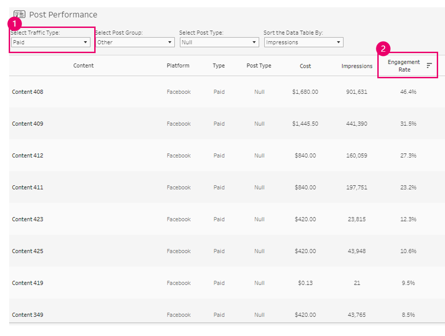445x336 pixels.
Task: Click the Post Performance dashboard icon
Action: tap(20, 14)
